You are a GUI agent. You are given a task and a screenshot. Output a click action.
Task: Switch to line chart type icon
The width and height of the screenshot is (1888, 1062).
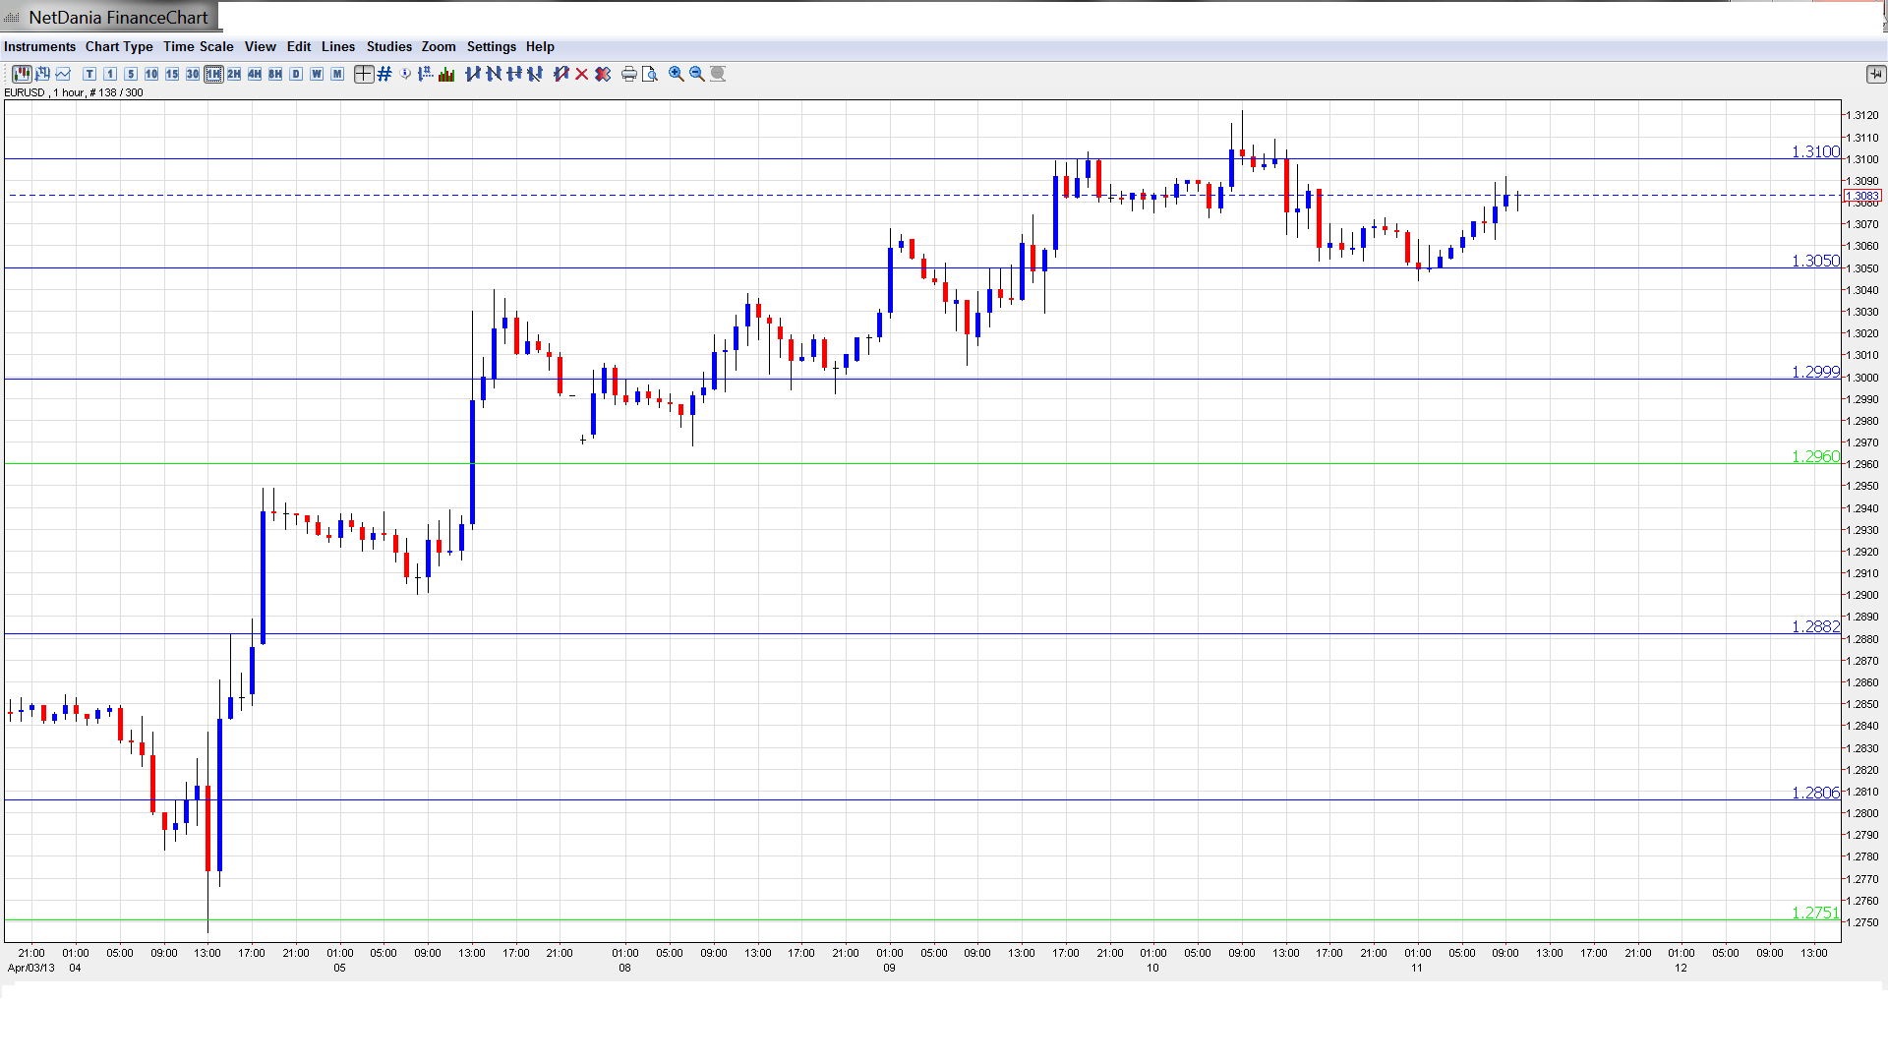[x=63, y=74]
